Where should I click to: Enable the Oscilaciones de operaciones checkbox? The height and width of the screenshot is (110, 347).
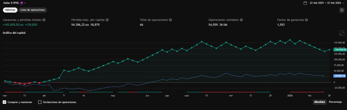(40, 102)
